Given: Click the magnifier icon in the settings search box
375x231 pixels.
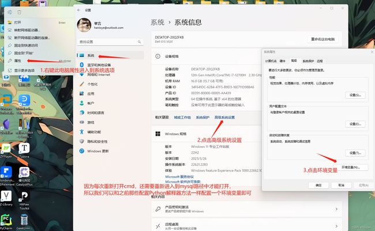Looking at the screenshot, I should pyautogui.click(x=139, y=42).
